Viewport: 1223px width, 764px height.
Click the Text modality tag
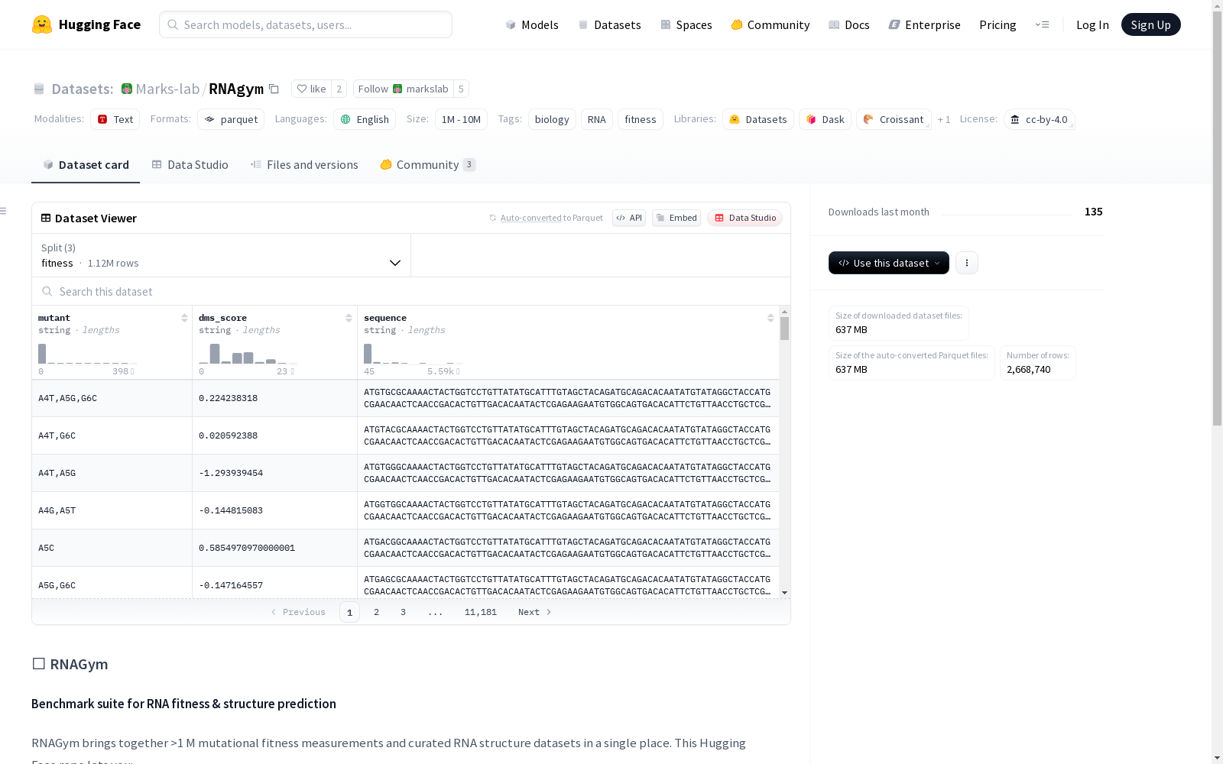tap(115, 119)
